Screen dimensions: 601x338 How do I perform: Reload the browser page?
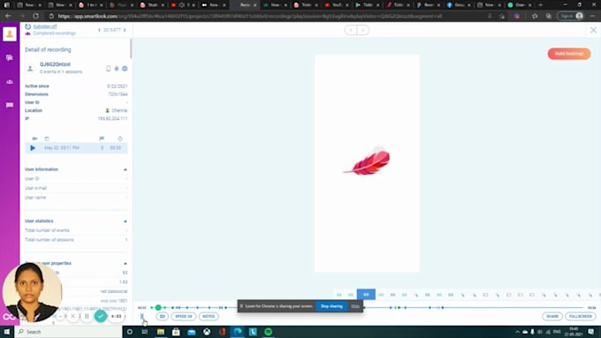[x=35, y=16]
